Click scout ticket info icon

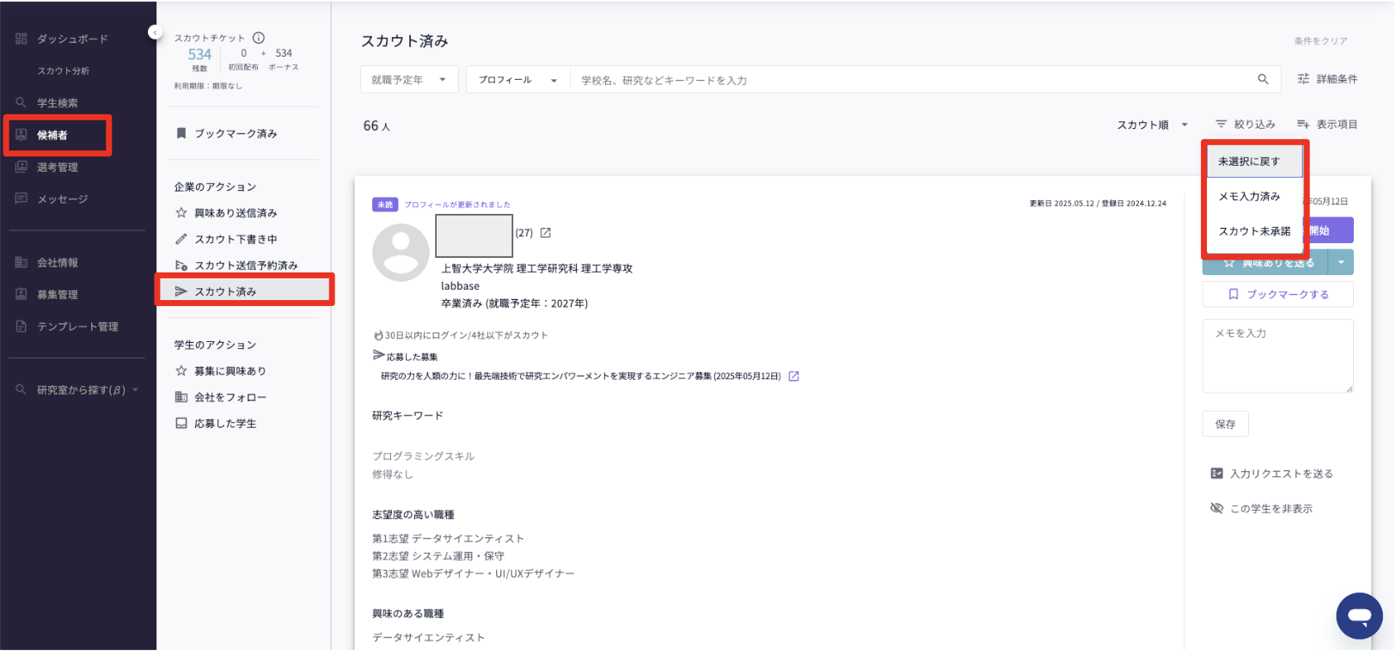tap(259, 38)
